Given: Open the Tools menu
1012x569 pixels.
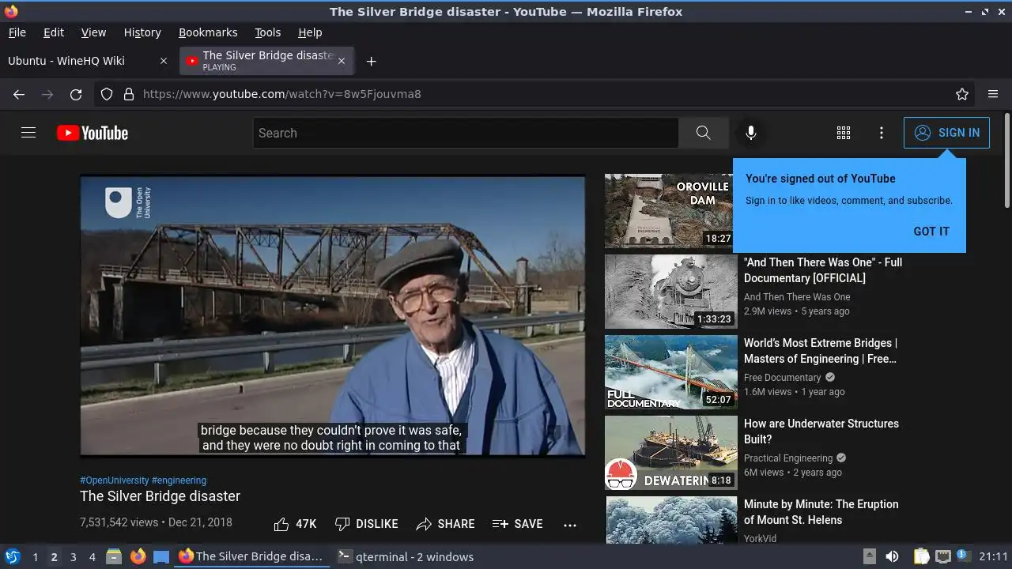Looking at the screenshot, I should 267,32.
